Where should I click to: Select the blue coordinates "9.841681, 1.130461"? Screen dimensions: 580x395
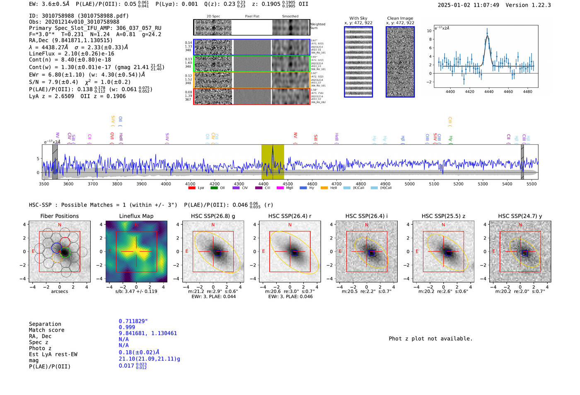(148, 333)
